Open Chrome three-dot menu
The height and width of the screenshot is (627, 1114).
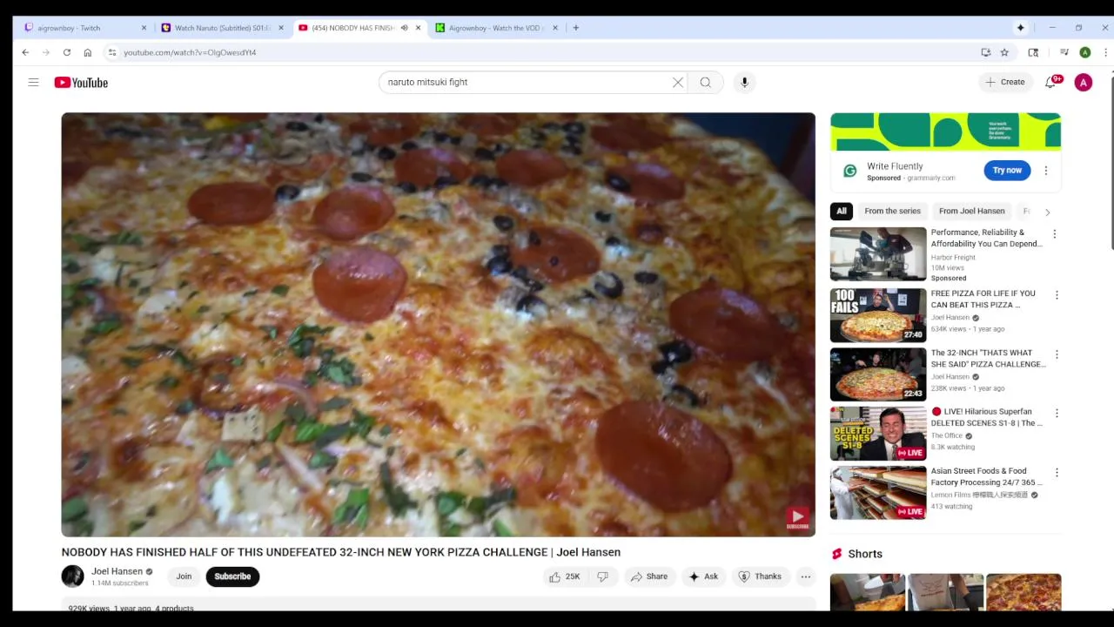coord(1105,52)
